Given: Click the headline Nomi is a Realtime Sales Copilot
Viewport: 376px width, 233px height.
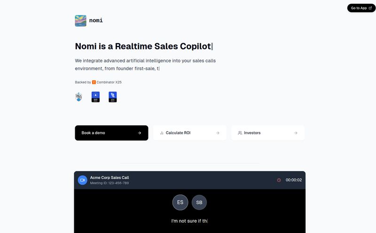Looking at the screenshot, I should pos(143,46).
